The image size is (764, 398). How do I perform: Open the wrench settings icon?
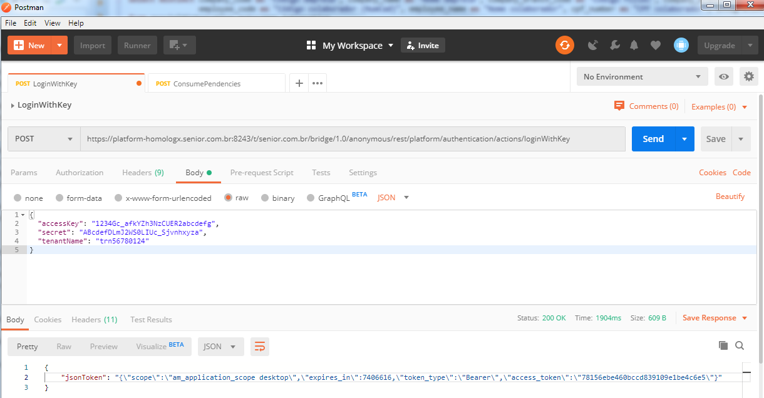[x=614, y=45]
